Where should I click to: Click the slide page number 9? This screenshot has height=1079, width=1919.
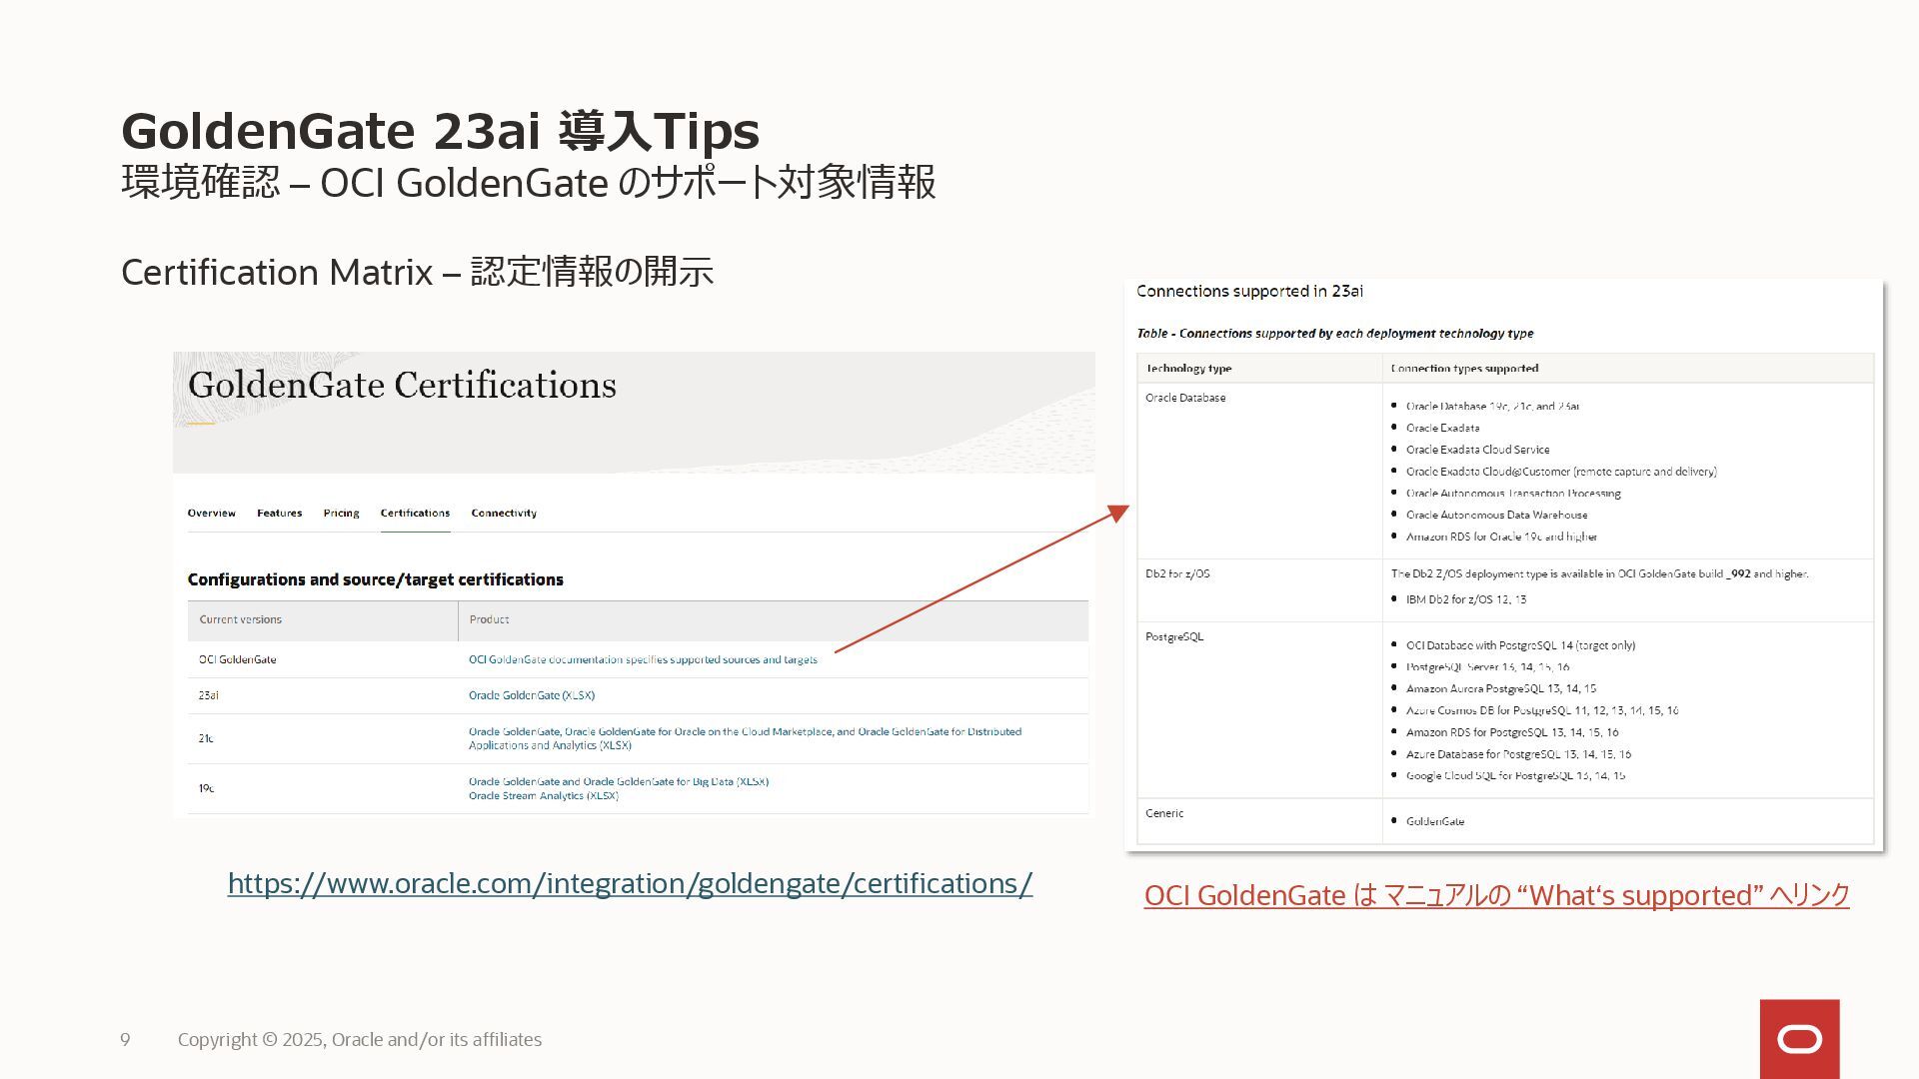(x=125, y=1040)
